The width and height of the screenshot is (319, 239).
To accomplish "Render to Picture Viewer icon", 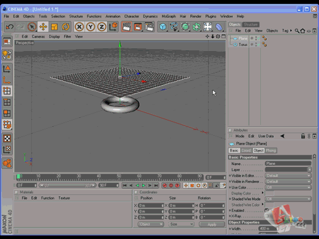I will pos(138,27).
